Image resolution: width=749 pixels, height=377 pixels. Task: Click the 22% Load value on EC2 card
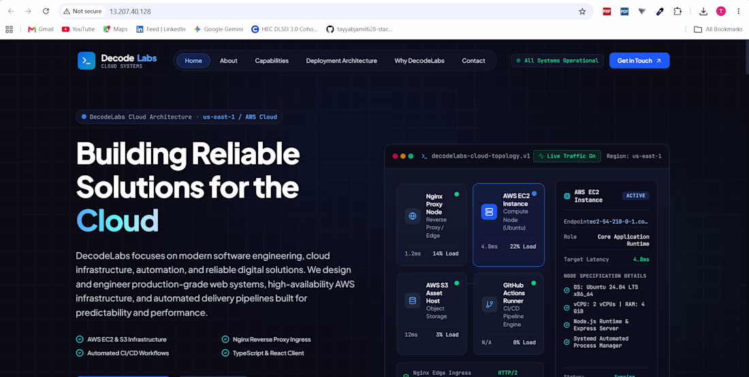point(522,247)
